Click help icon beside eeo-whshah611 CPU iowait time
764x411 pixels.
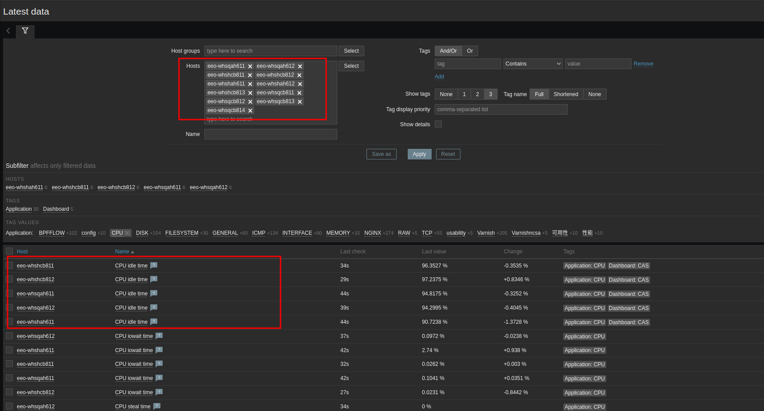tap(159, 350)
